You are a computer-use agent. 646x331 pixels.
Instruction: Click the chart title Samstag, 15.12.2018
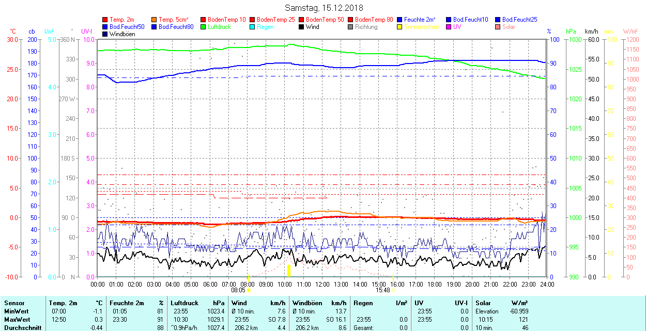click(x=324, y=8)
